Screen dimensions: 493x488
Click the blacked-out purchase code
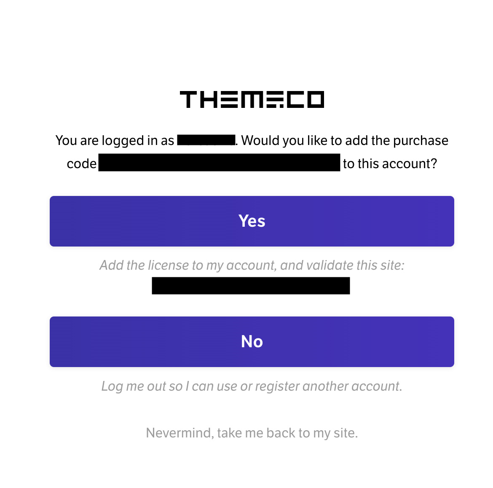click(219, 163)
